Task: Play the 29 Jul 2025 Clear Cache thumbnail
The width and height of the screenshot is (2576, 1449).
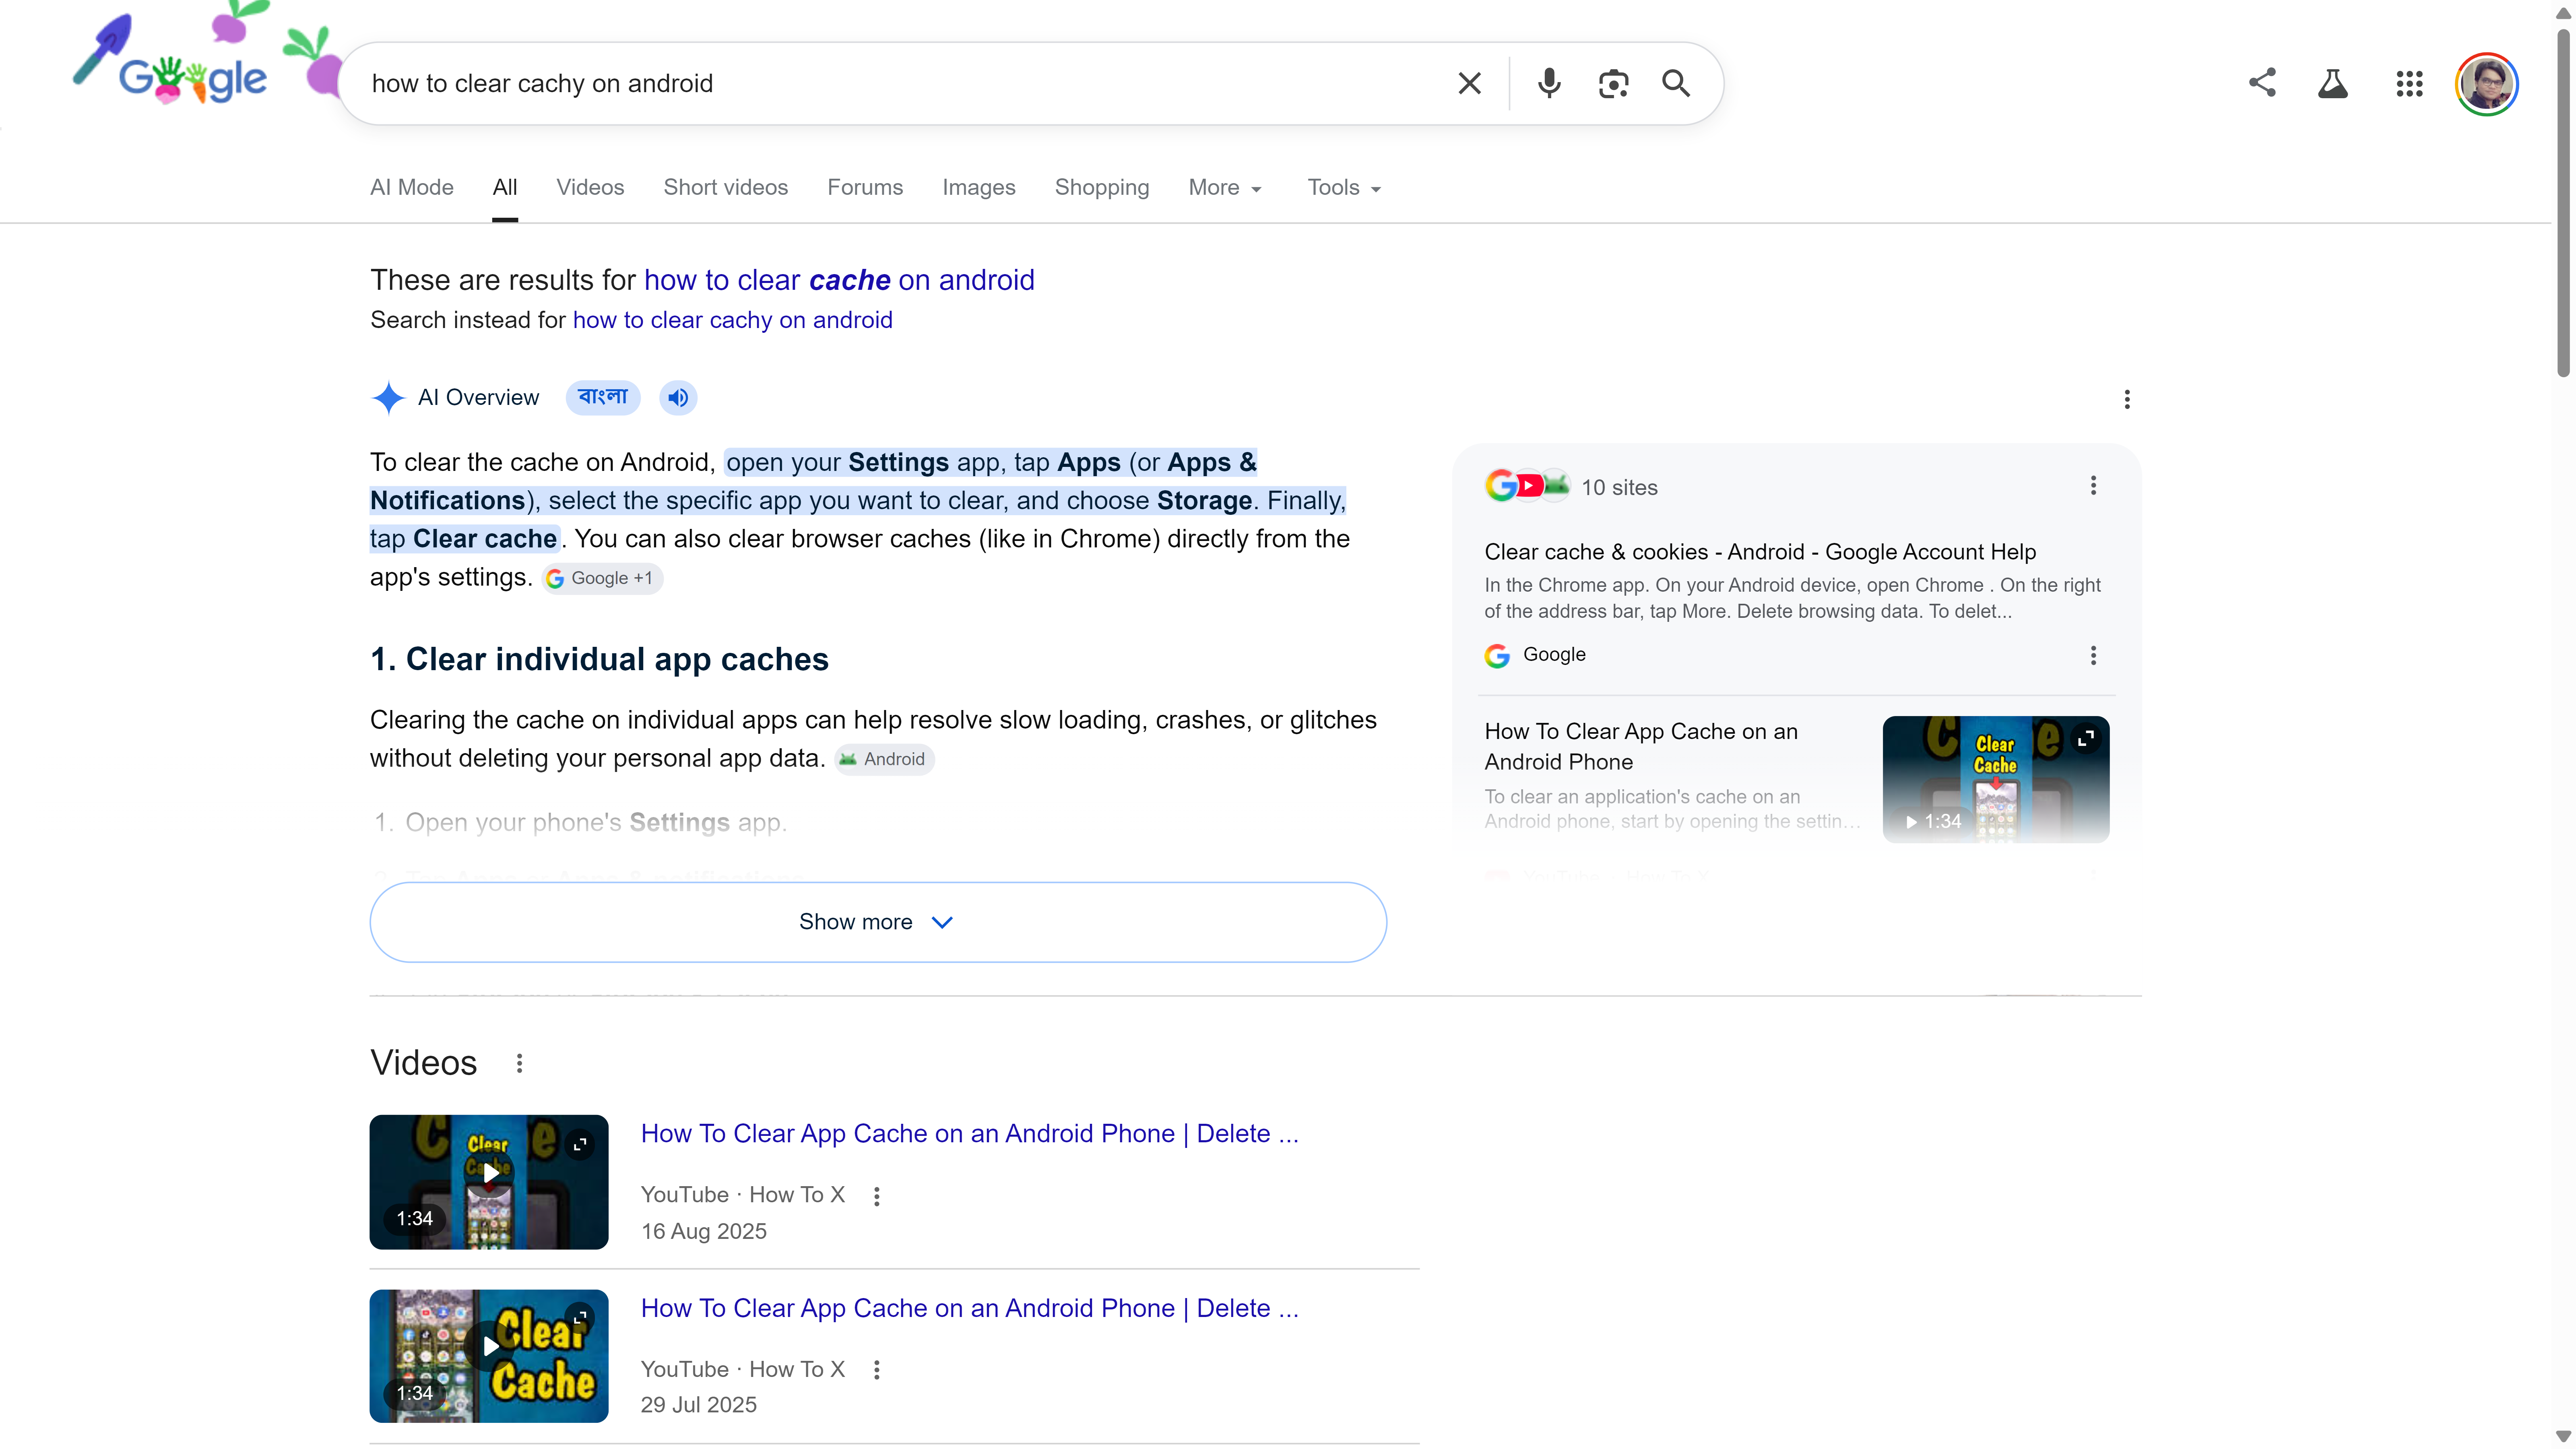Action: pos(489,1356)
